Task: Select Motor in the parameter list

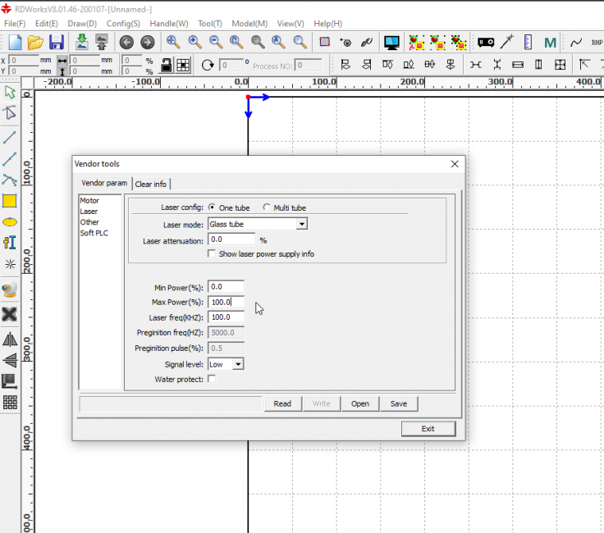Action: tap(89, 201)
